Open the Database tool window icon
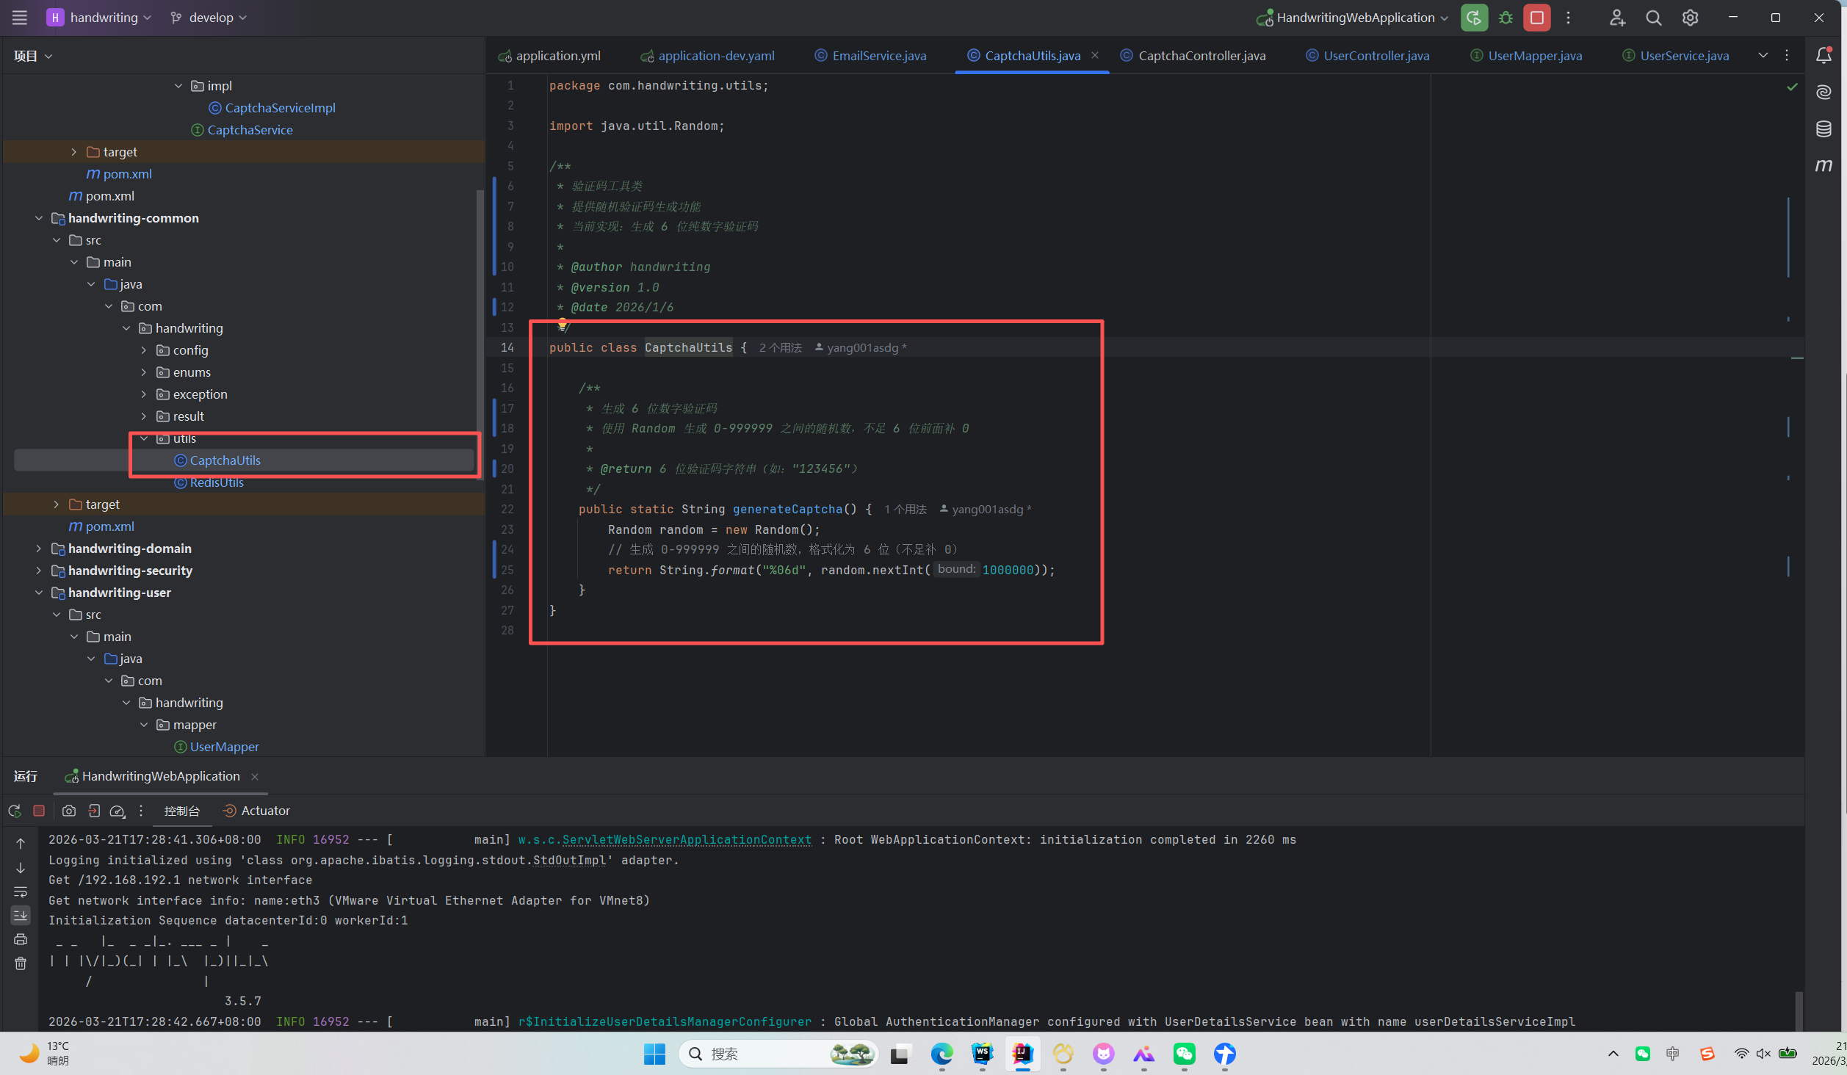The height and width of the screenshot is (1075, 1847). pyautogui.click(x=1823, y=129)
